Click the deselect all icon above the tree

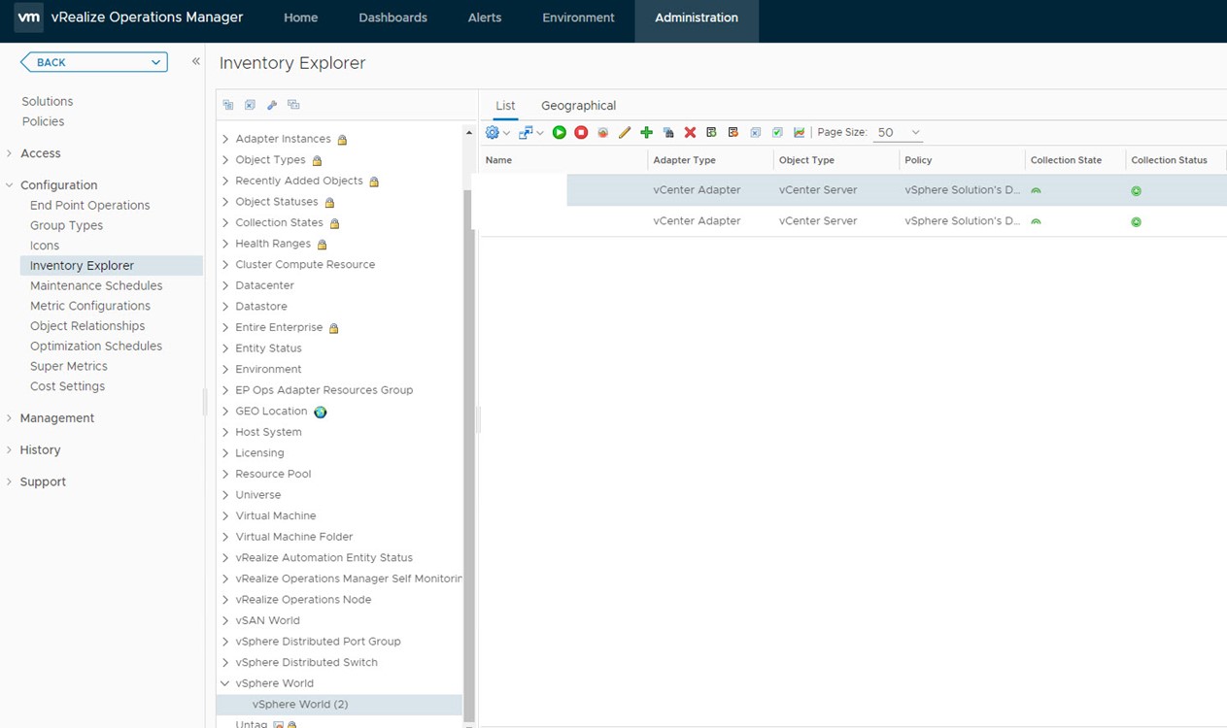pos(250,105)
